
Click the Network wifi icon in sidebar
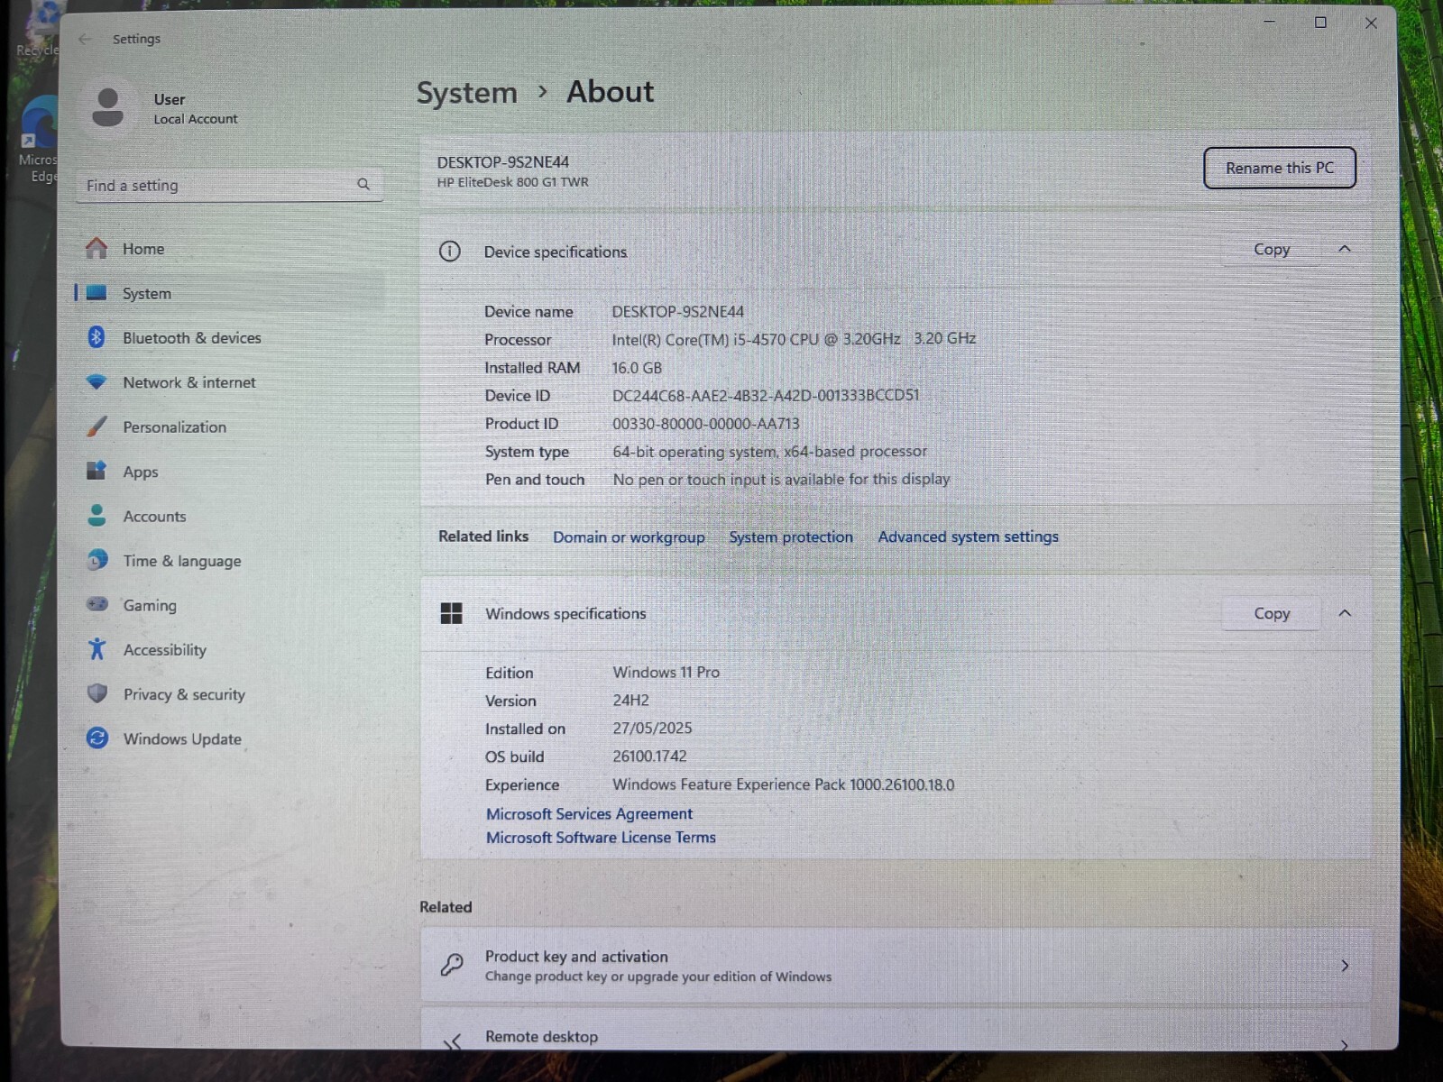(x=97, y=381)
